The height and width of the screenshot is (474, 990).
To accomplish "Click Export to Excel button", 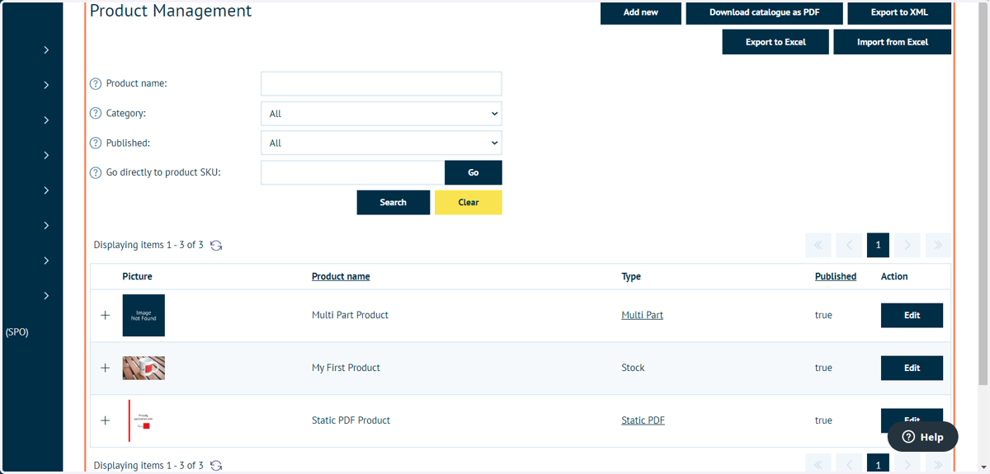I will pyautogui.click(x=775, y=42).
